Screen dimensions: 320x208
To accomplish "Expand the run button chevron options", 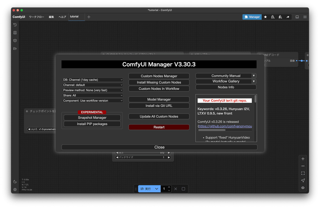I will pos(157,189).
